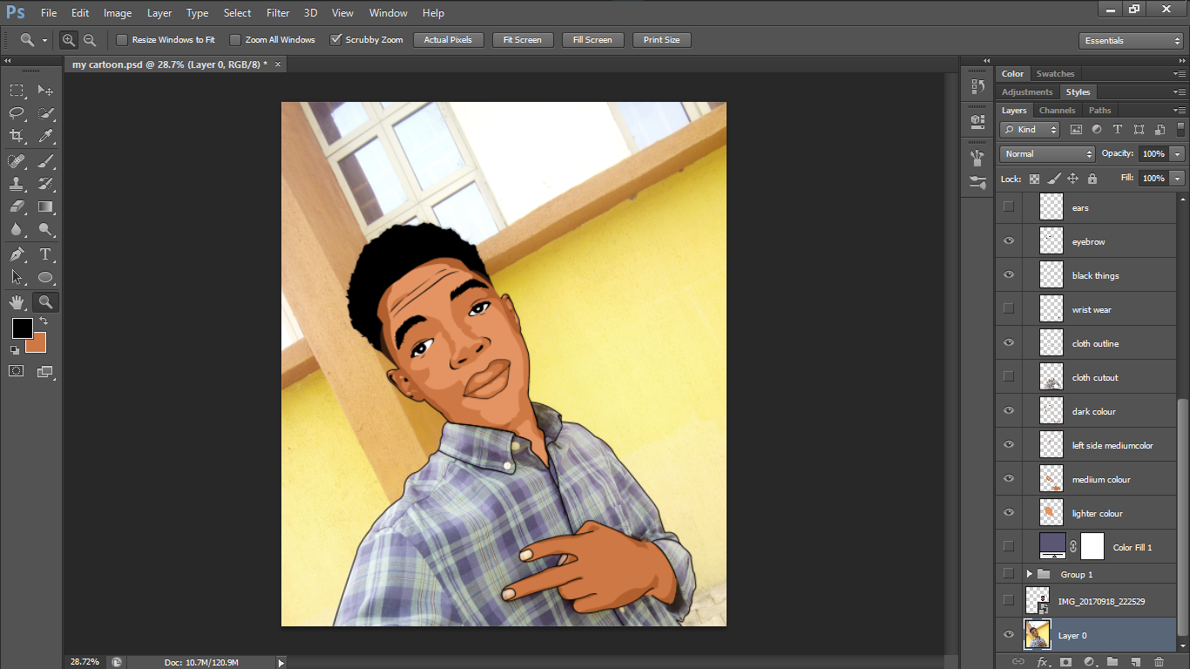1190x669 pixels.
Task: Select the Hand tool
Action: 17,302
